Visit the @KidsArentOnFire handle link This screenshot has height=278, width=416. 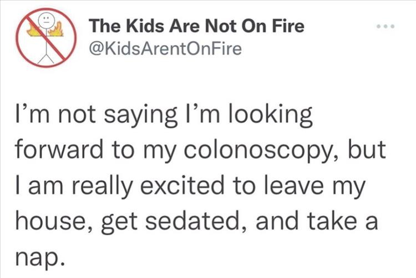pos(165,49)
